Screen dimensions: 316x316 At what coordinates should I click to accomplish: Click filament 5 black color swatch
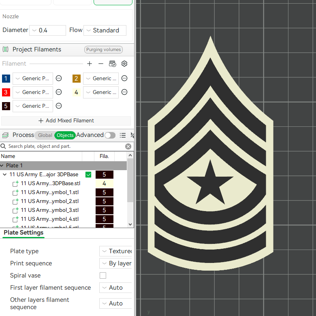6,106
